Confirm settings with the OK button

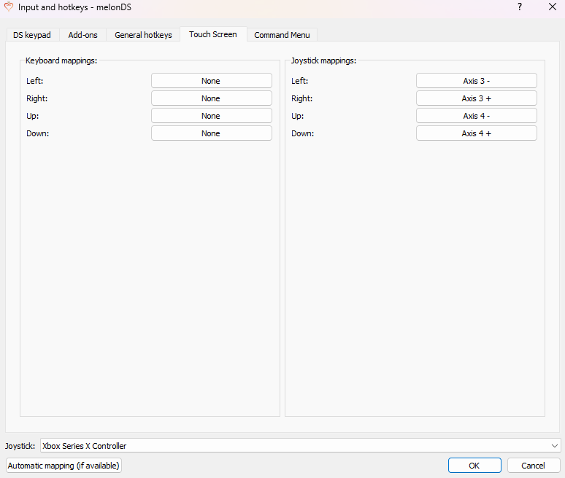pyautogui.click(x=474, y=466)
